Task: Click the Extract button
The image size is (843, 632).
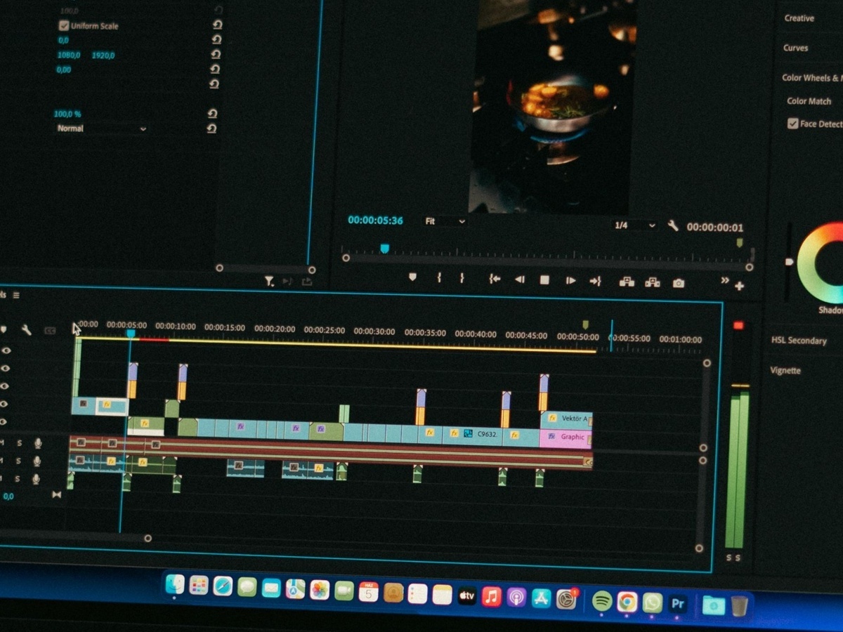Action: tap(653, 282)
